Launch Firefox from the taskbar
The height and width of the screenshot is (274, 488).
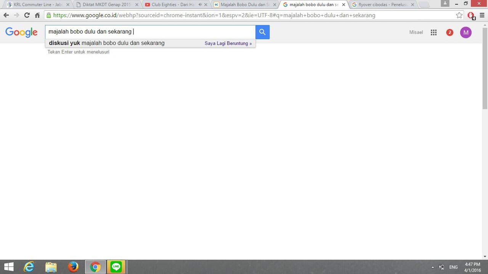point(73,267)
